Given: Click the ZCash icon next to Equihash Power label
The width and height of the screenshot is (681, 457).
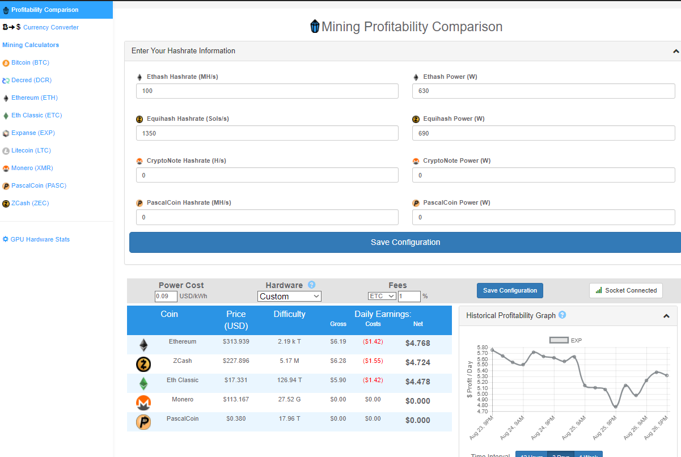Looking at the screenshot, I should coord(416,119).
